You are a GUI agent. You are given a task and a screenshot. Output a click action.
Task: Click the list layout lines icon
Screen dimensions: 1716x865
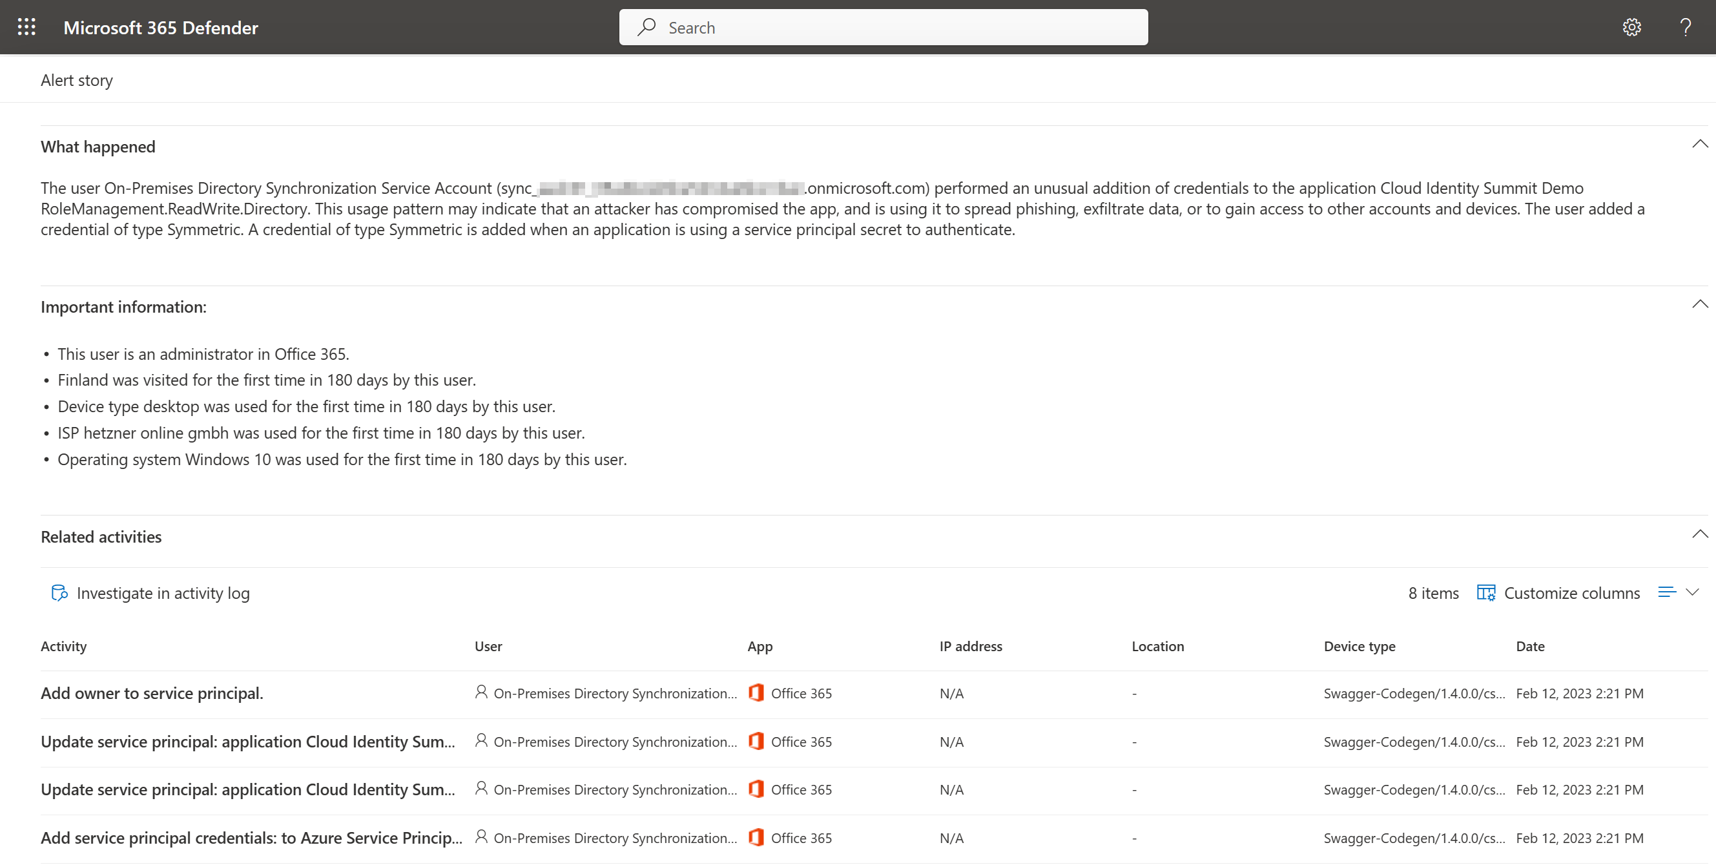tap(1667, 592)
